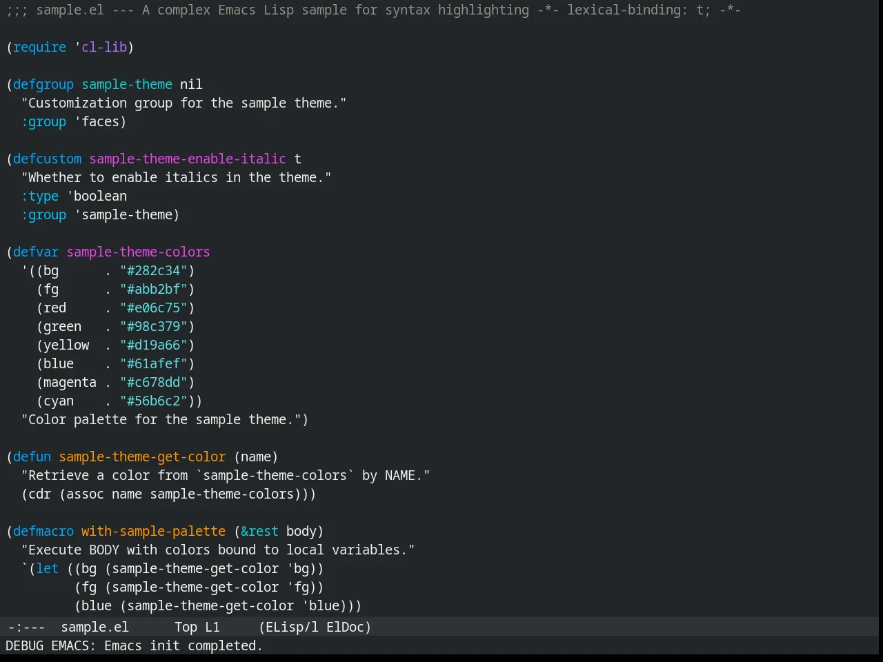
Task: Place cursor on defun keyword
Action: coord(32,457)
